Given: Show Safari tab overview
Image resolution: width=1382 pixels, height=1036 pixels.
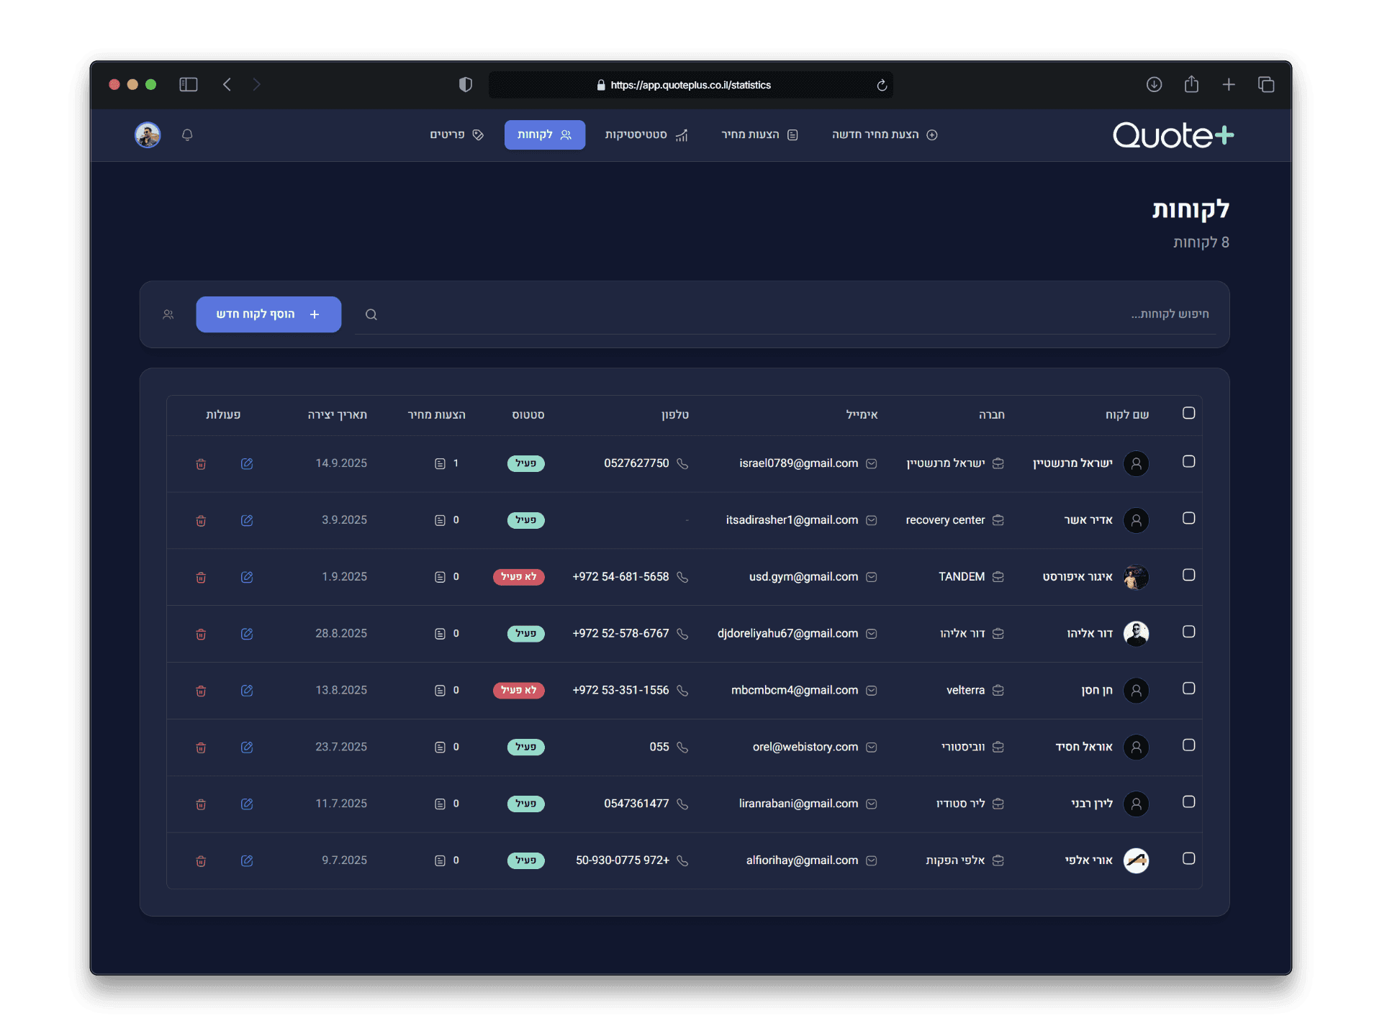Looking at the screenshot, I should 1266,85.
